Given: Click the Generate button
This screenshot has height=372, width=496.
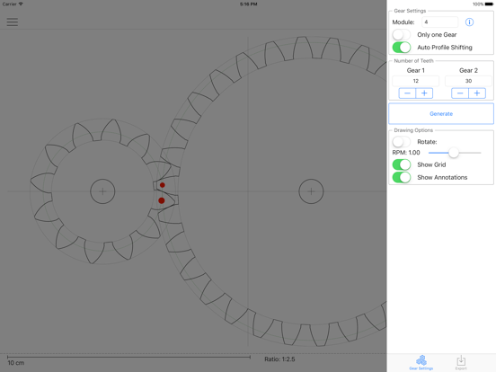Looking at the screenshot, I should point(441,113).
